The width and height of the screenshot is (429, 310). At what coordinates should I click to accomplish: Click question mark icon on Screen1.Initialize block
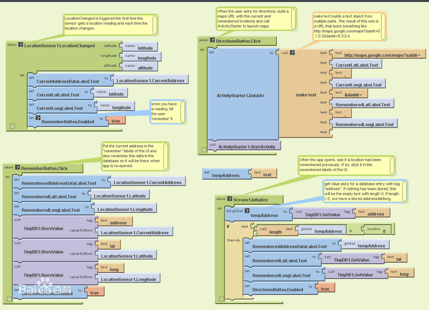tap(230, 199)
